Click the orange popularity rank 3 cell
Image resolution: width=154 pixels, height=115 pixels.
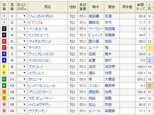click(150, 86)
